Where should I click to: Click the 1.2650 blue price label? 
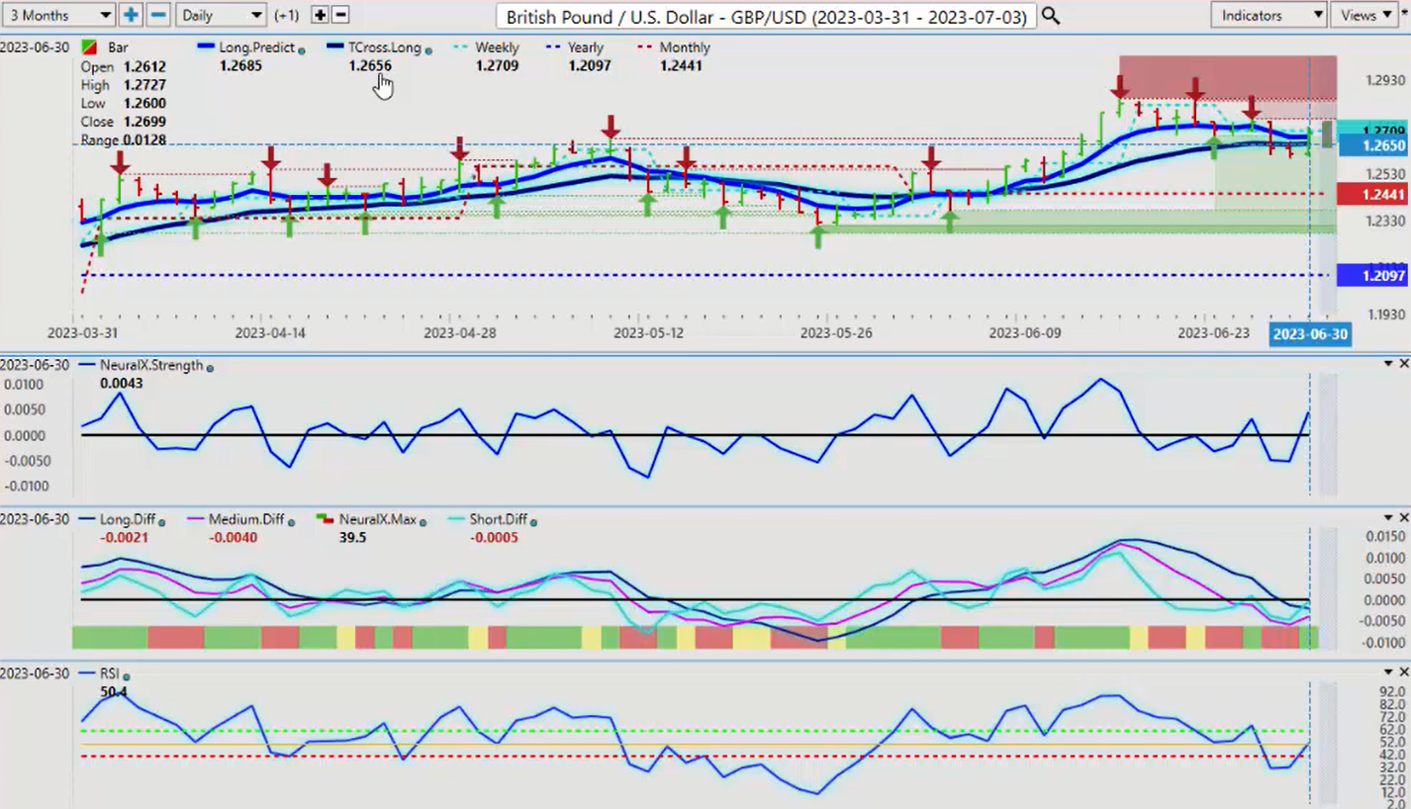point(1372,145)
